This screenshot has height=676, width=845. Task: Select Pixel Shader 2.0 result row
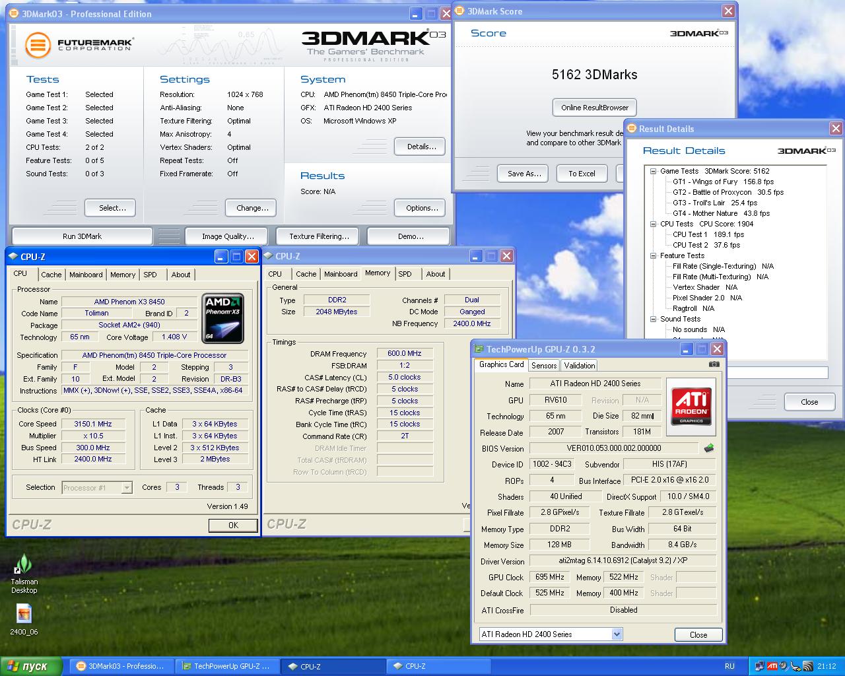click(707, 298)
